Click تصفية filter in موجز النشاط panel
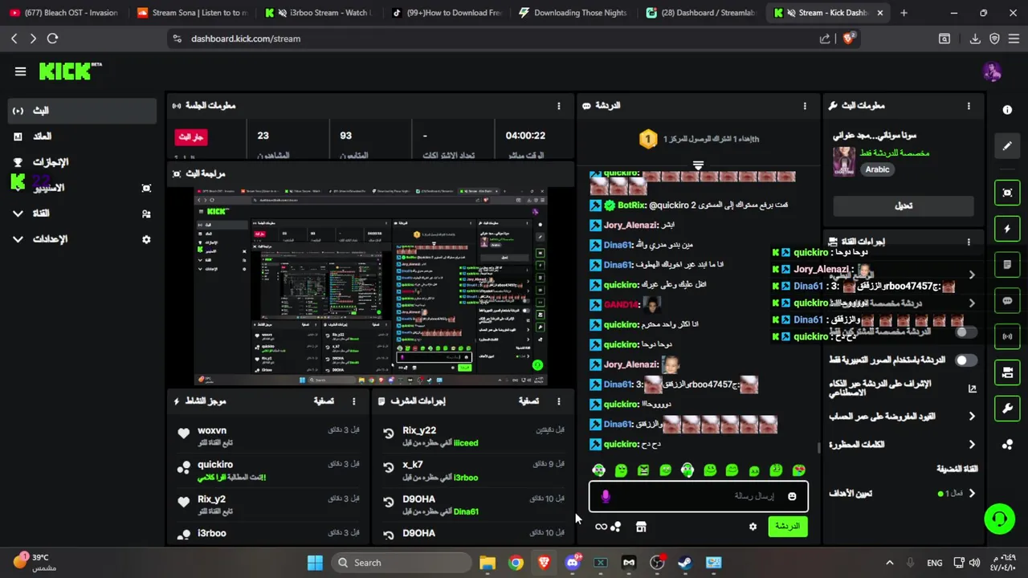The image size is (1028, 578). pos(324,401)
